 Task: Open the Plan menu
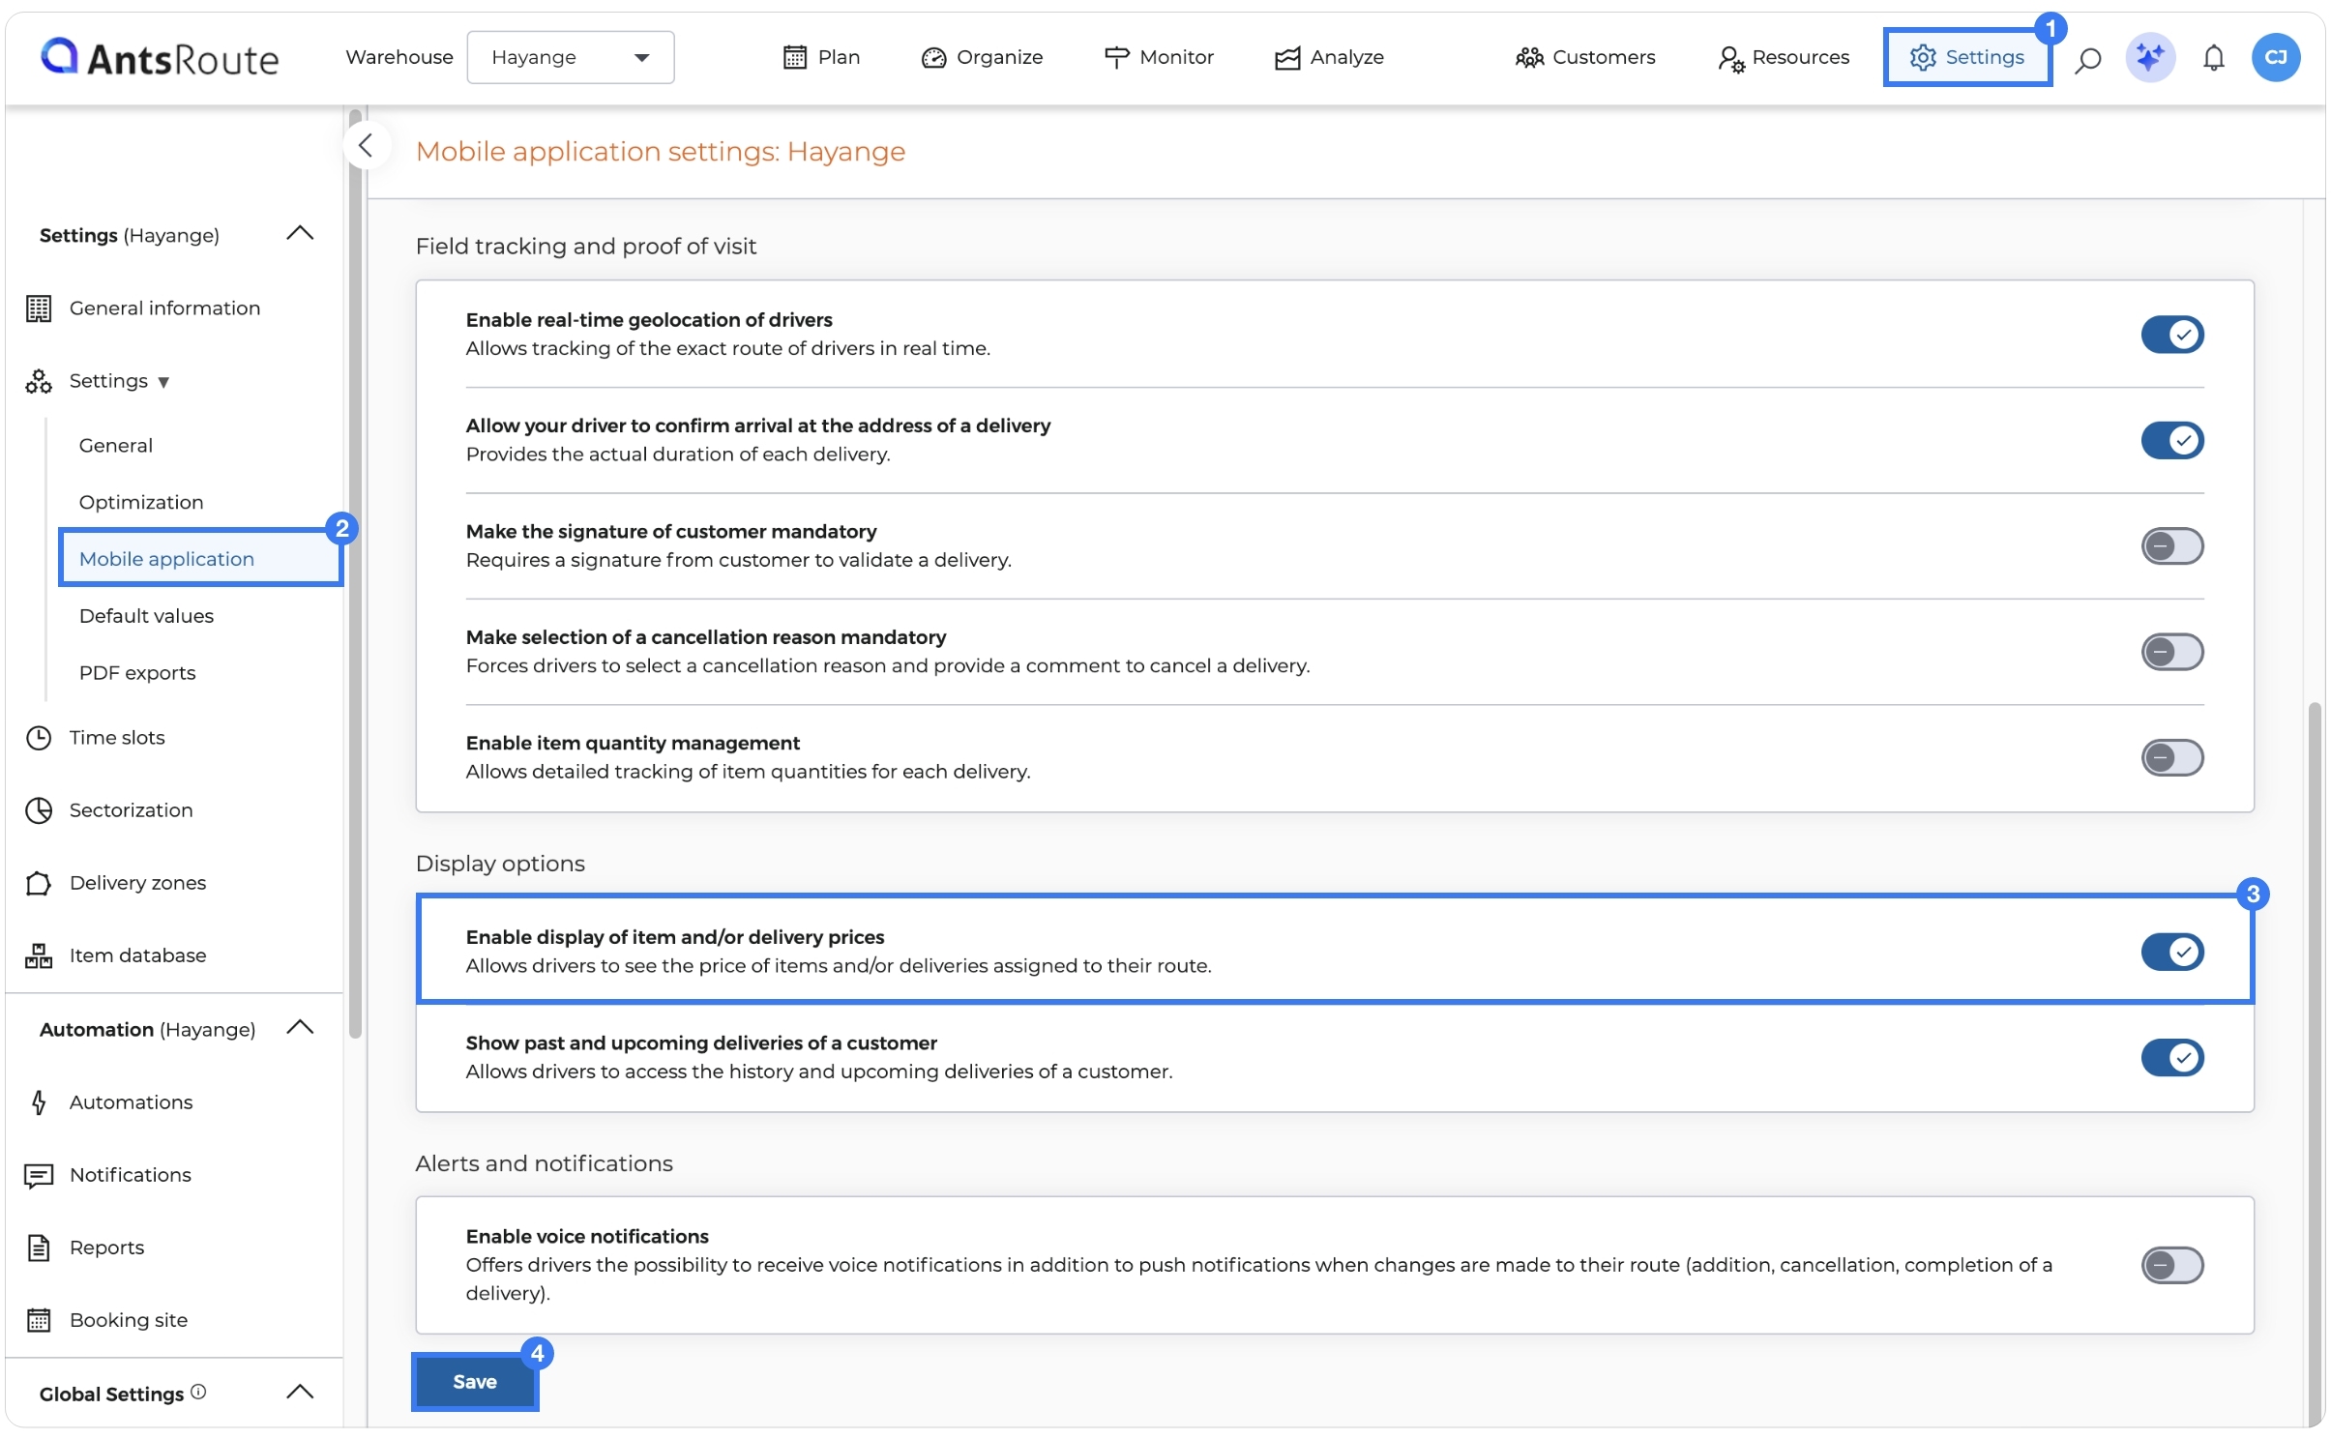point(820,57)
